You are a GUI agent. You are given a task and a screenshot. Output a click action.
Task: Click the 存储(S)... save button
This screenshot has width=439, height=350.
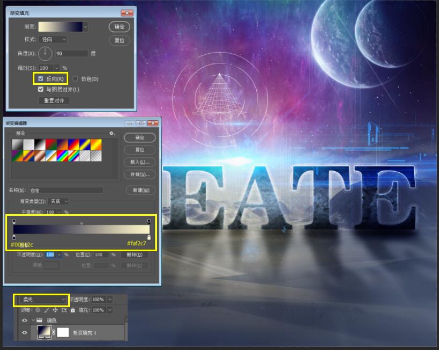pos(140,174)
